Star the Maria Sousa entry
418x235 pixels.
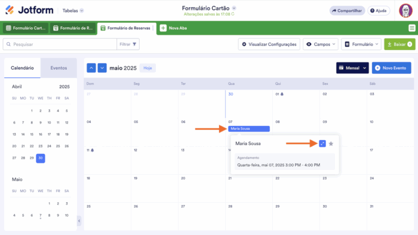click(331, 144)
